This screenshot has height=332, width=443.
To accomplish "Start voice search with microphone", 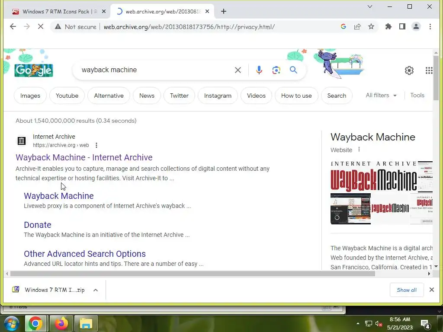I will coord(259,70).
